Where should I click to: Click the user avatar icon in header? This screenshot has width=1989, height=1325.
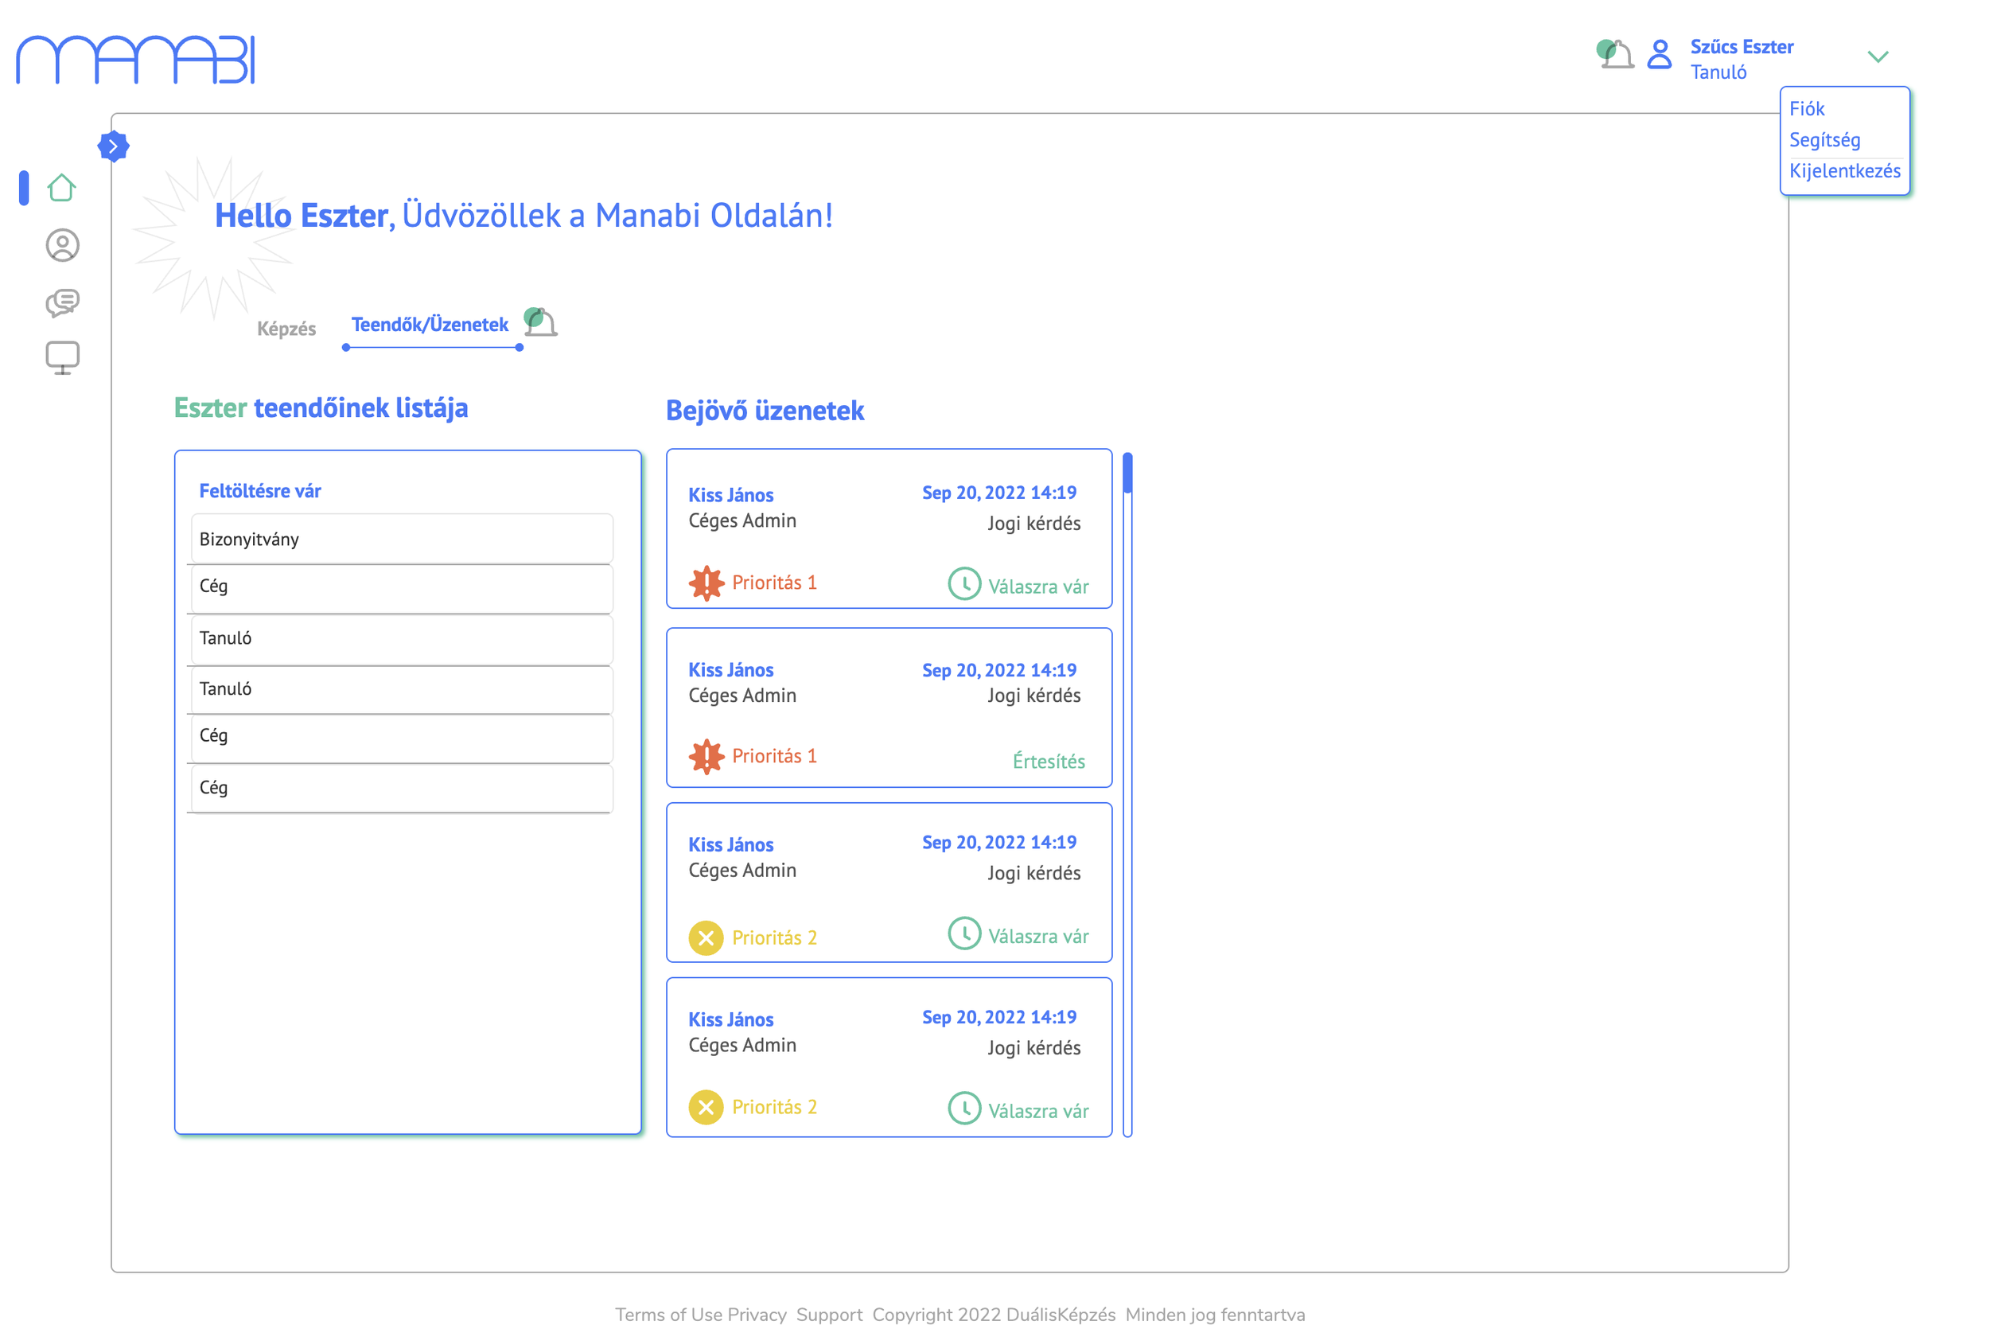point(1659,55)
